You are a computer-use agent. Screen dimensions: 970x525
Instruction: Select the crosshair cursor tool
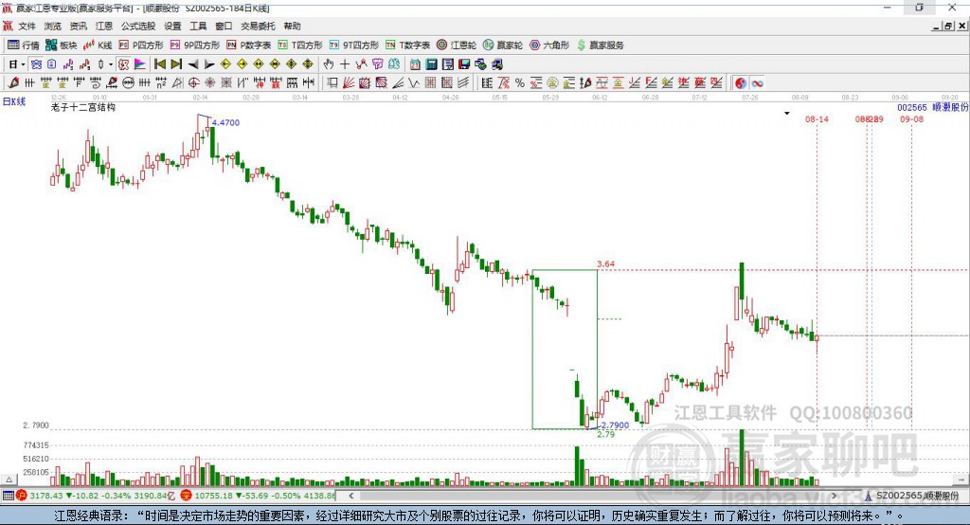click(x=345, y=64)
